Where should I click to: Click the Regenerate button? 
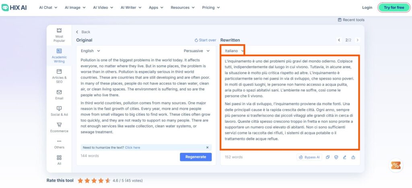click(196, 157)
